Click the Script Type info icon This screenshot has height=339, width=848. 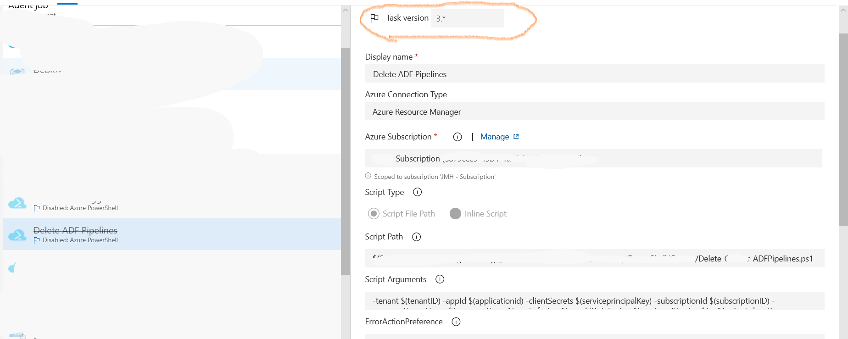click(417, 192)
